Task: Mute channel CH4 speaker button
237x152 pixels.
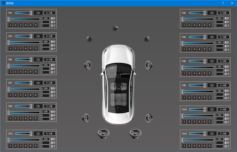Action: coord(212,37)
